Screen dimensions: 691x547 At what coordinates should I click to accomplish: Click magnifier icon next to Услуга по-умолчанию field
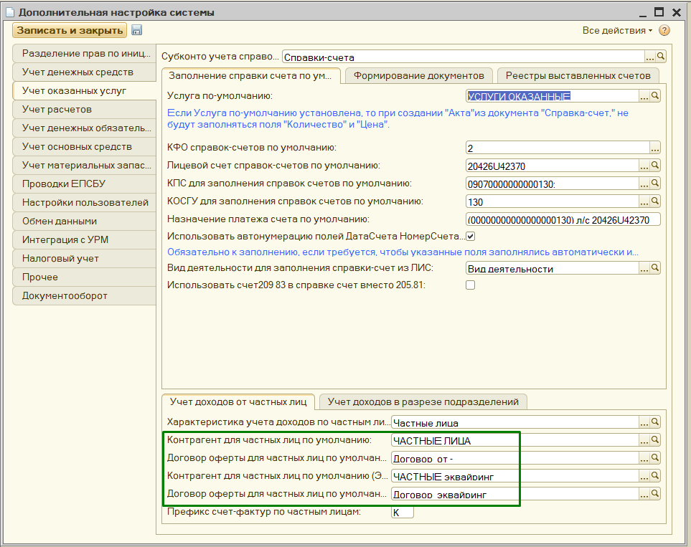[655, 95]
